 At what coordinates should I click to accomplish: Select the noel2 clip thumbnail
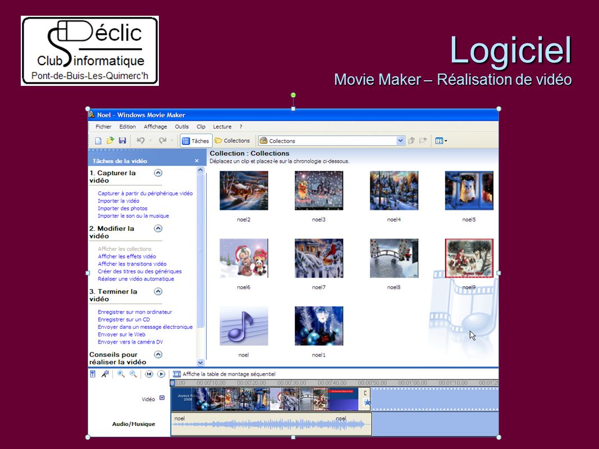point(244,190)
